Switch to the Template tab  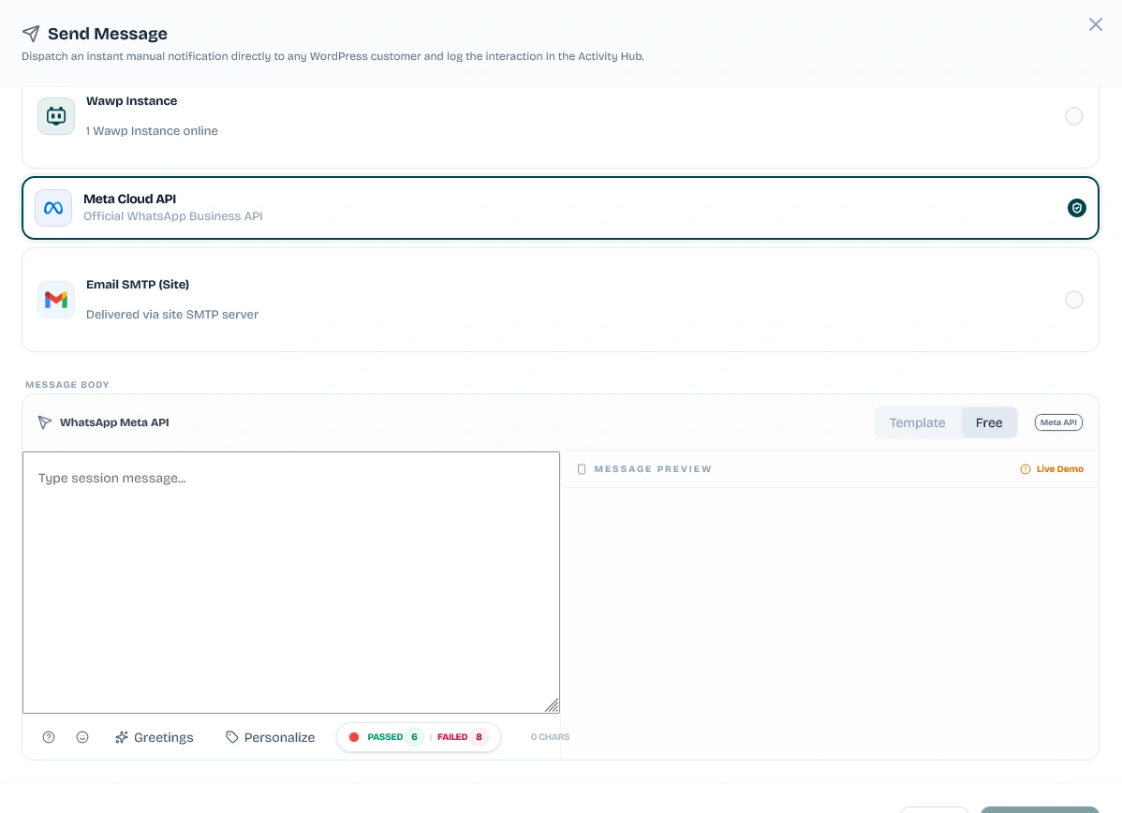click(x=917, y=422)
